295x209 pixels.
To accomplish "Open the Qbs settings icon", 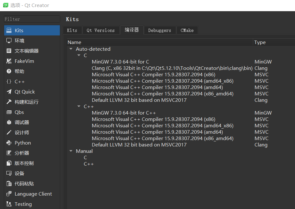I will pyautogui.click(x=9, y=112).
